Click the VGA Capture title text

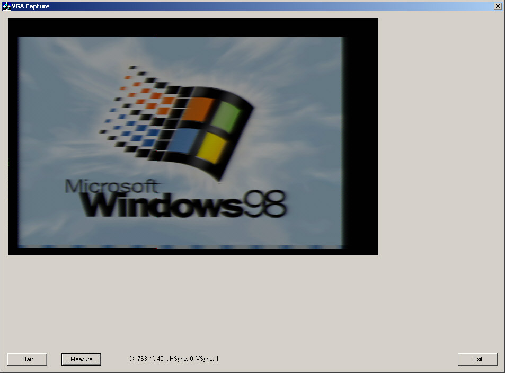[x=31, y=6]
